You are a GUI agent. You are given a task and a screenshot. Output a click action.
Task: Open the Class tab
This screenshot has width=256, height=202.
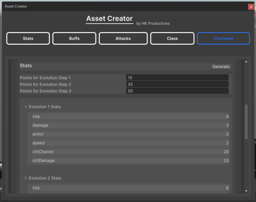pos(172,38)
